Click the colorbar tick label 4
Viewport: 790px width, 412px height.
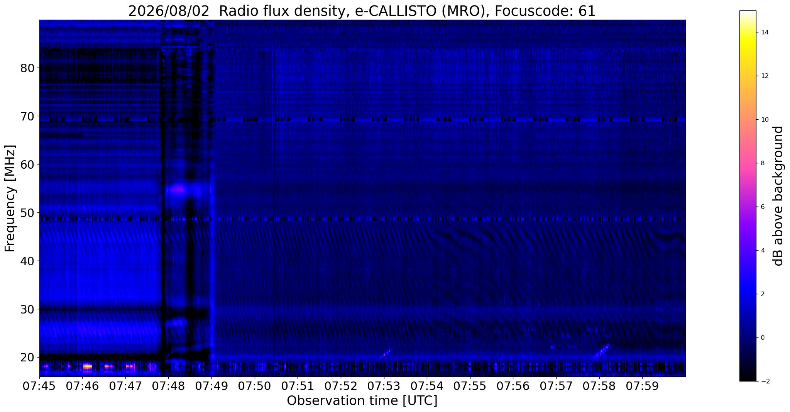(762, 251)
